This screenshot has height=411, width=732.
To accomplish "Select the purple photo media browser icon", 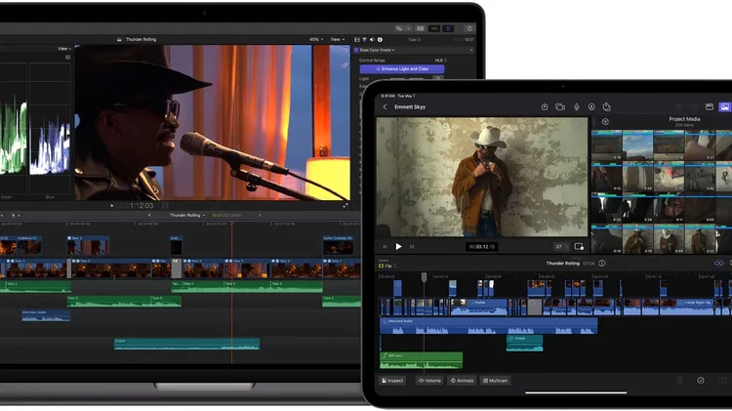I will click(x=724, y=107).
